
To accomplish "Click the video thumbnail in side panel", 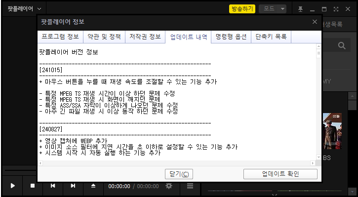I will (x=332, y=131).
